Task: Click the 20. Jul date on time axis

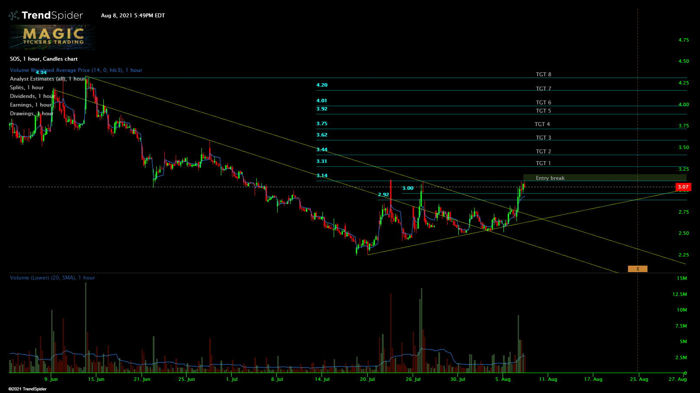Action: (367, 379)
